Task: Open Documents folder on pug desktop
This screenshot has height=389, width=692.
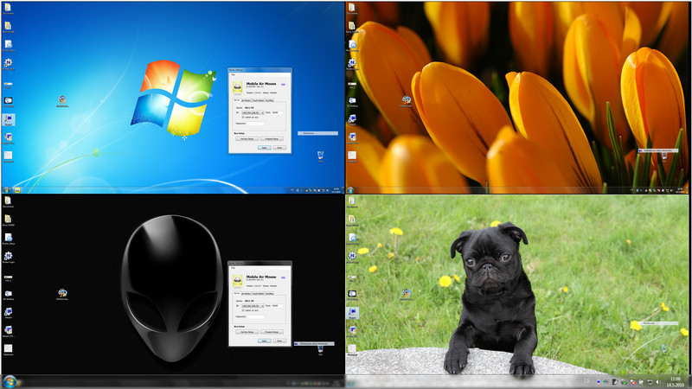Action: click(352, 201)
